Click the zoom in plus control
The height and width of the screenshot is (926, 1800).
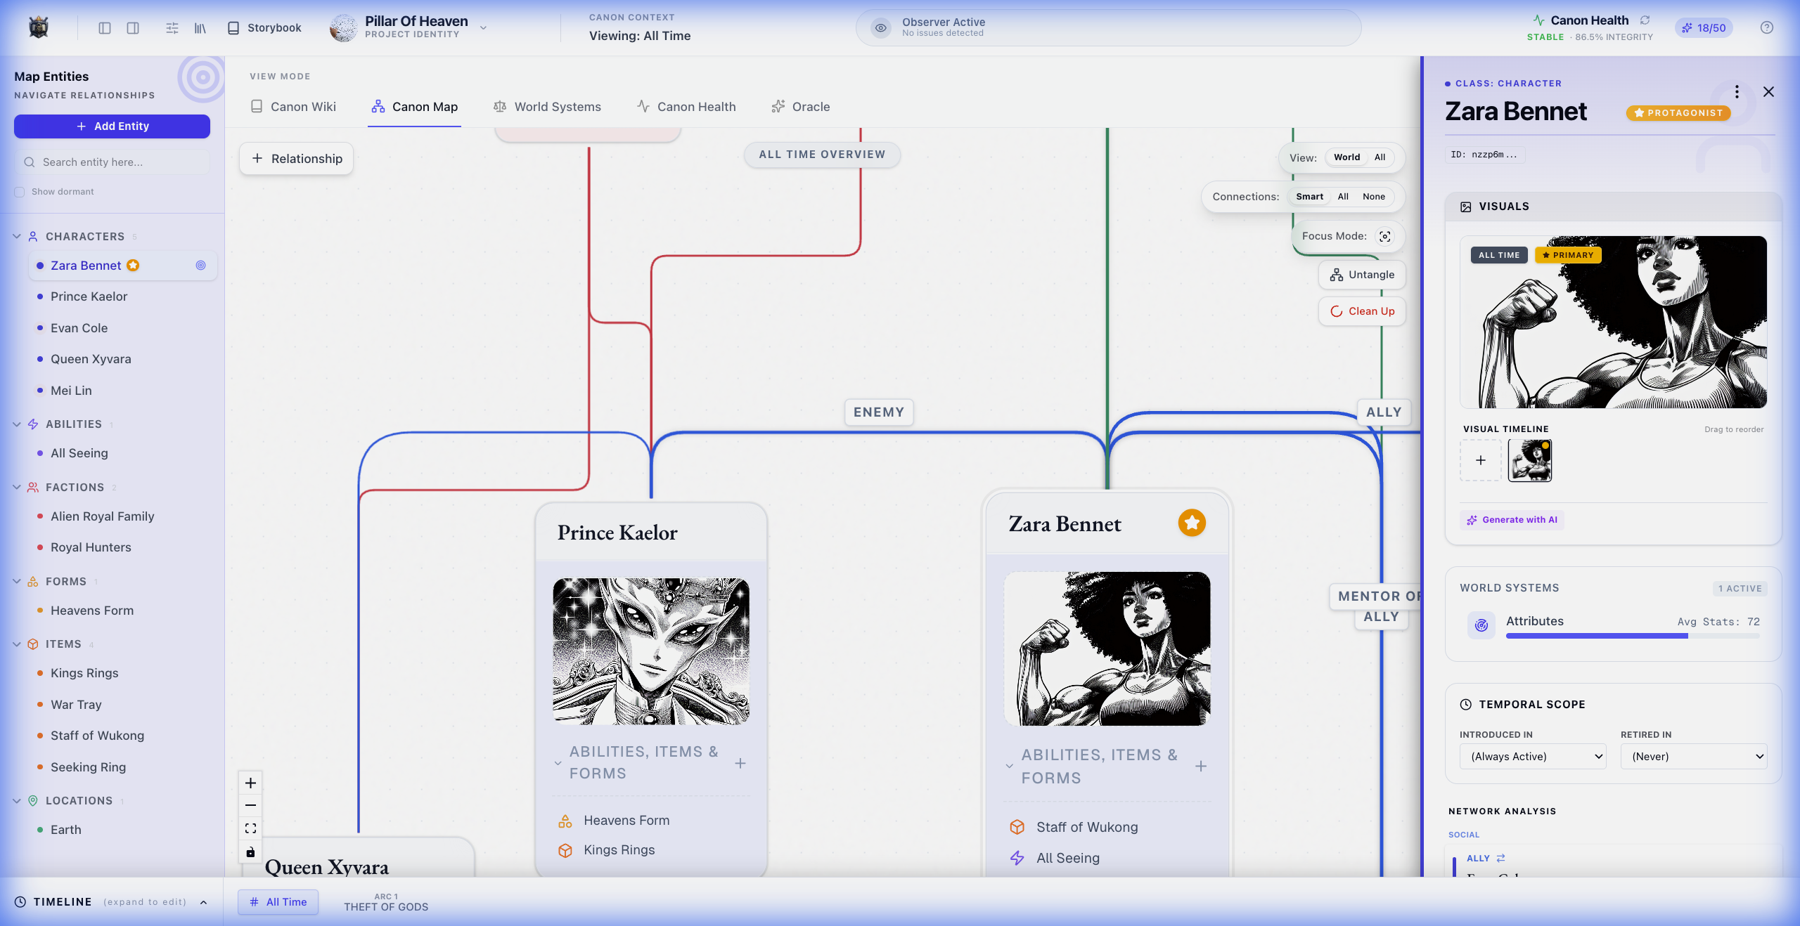250,783
